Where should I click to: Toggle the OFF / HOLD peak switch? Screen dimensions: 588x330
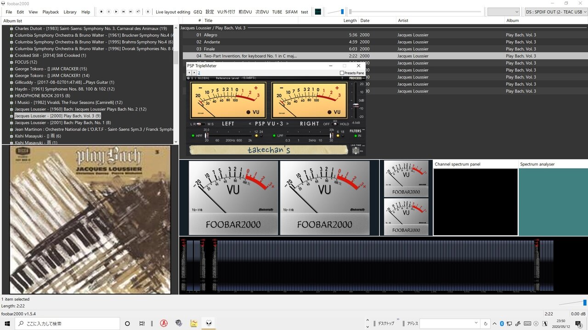click(x=335, y=124)
